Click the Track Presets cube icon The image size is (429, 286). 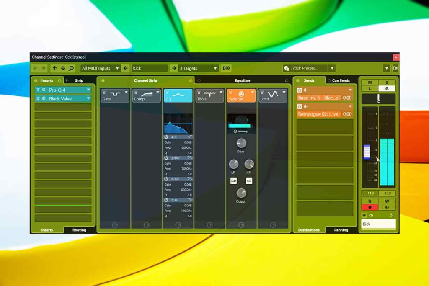coord(287,68)
